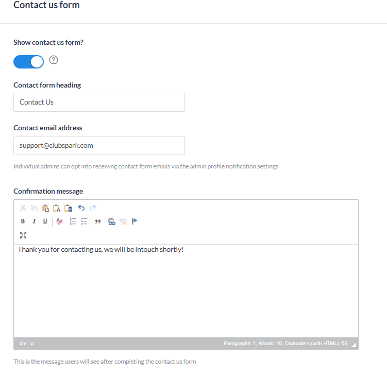Click the Contact form heading field

[x=99, y=102]
